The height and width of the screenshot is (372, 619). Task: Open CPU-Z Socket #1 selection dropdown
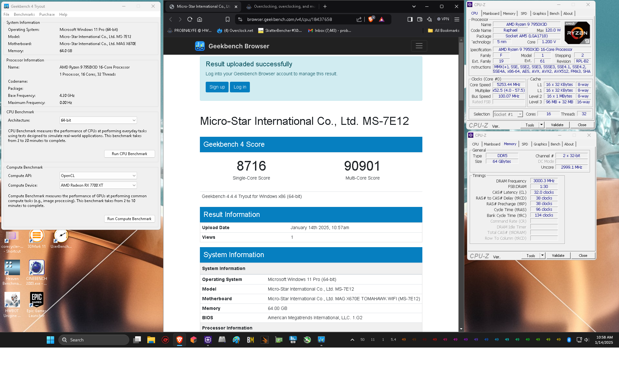(508, 114)
